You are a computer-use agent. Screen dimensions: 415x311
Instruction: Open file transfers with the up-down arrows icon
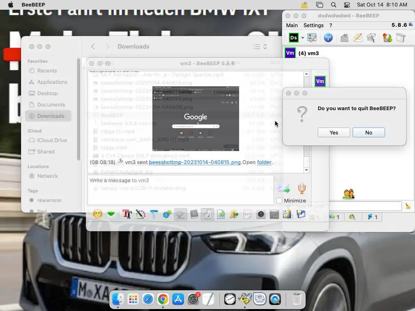click(387, 38)
